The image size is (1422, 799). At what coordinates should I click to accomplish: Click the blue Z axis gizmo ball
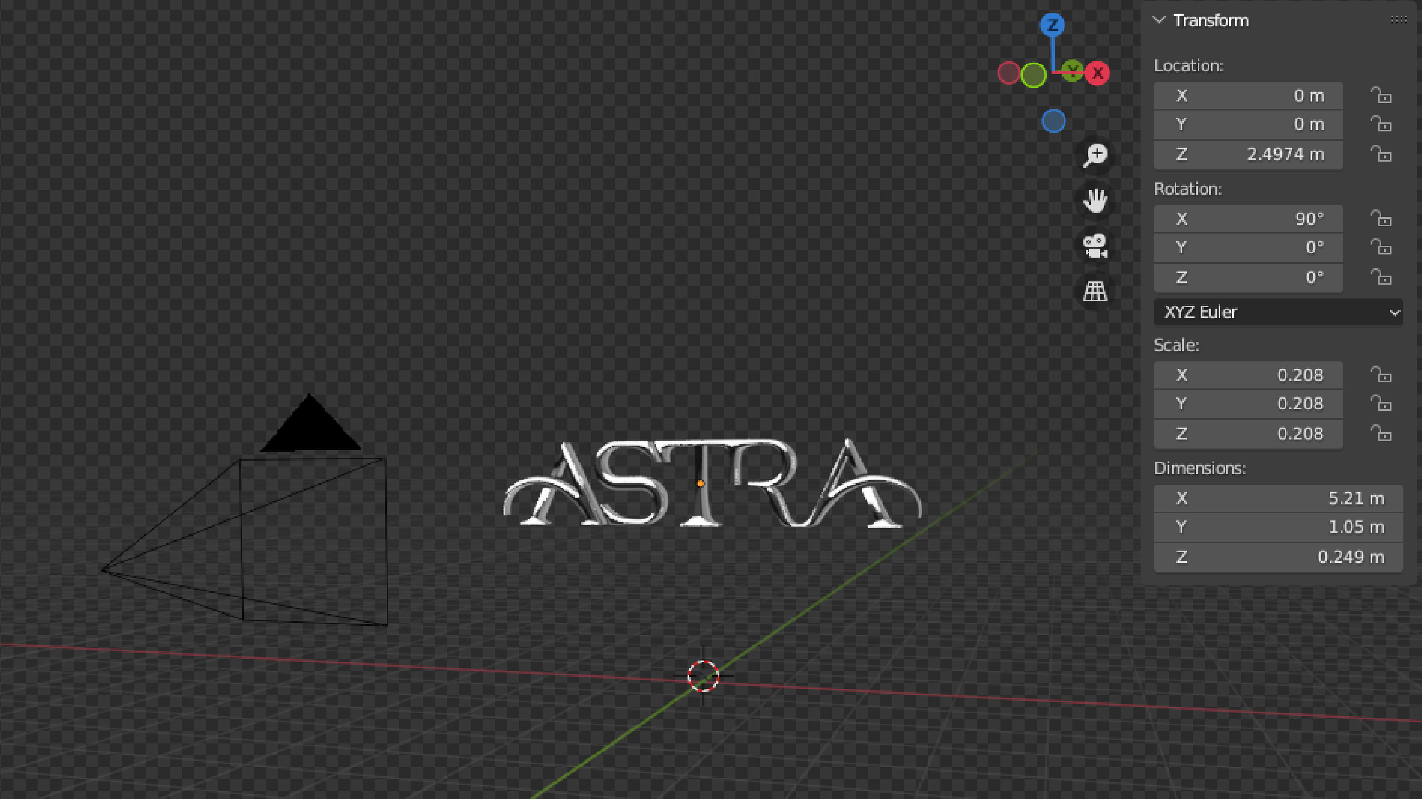pyautogui.click(x=1052, y=25)
